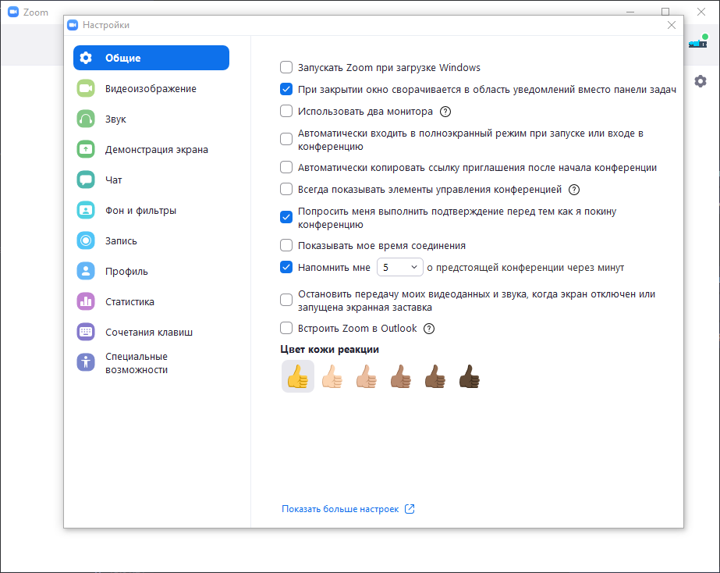Click help icon beside Всегда показывать элементы управления
Screen dimensions: 720x573
(574, 190)
